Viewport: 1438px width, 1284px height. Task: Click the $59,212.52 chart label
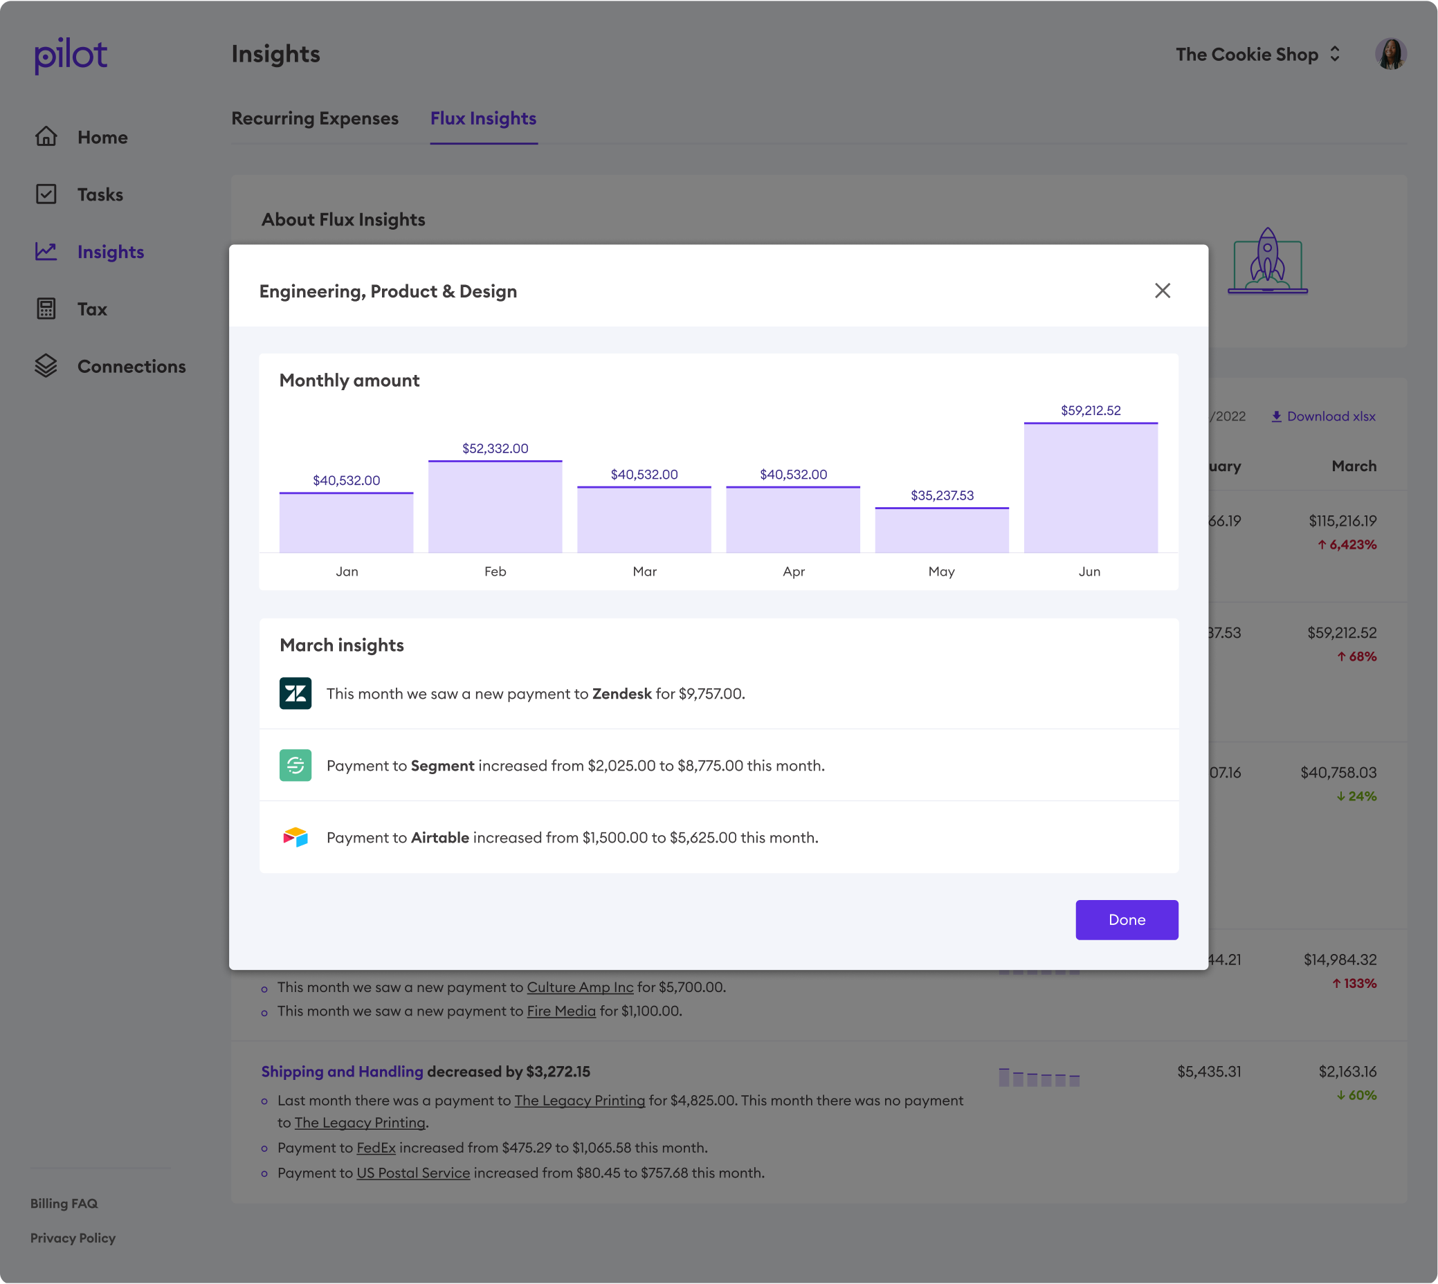click(1091, 411)
